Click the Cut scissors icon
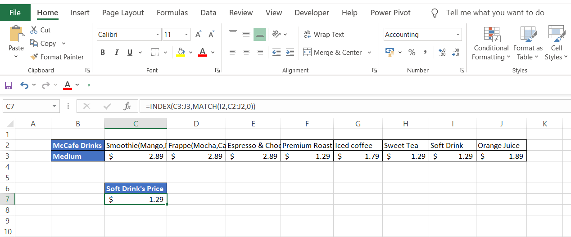This screenshot has height=237, width=571. coord(34,30)
